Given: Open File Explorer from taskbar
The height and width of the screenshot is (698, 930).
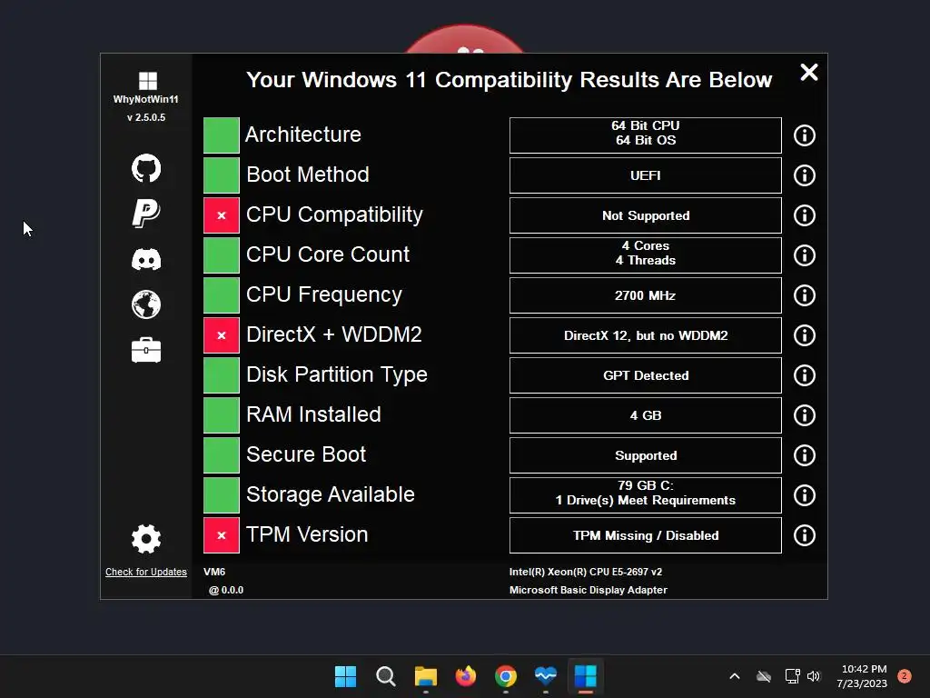Looking at the screenshot, I should tap(425, 676).
